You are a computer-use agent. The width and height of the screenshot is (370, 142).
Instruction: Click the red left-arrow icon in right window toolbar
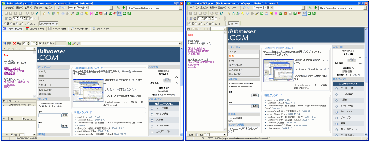point(300,13)
